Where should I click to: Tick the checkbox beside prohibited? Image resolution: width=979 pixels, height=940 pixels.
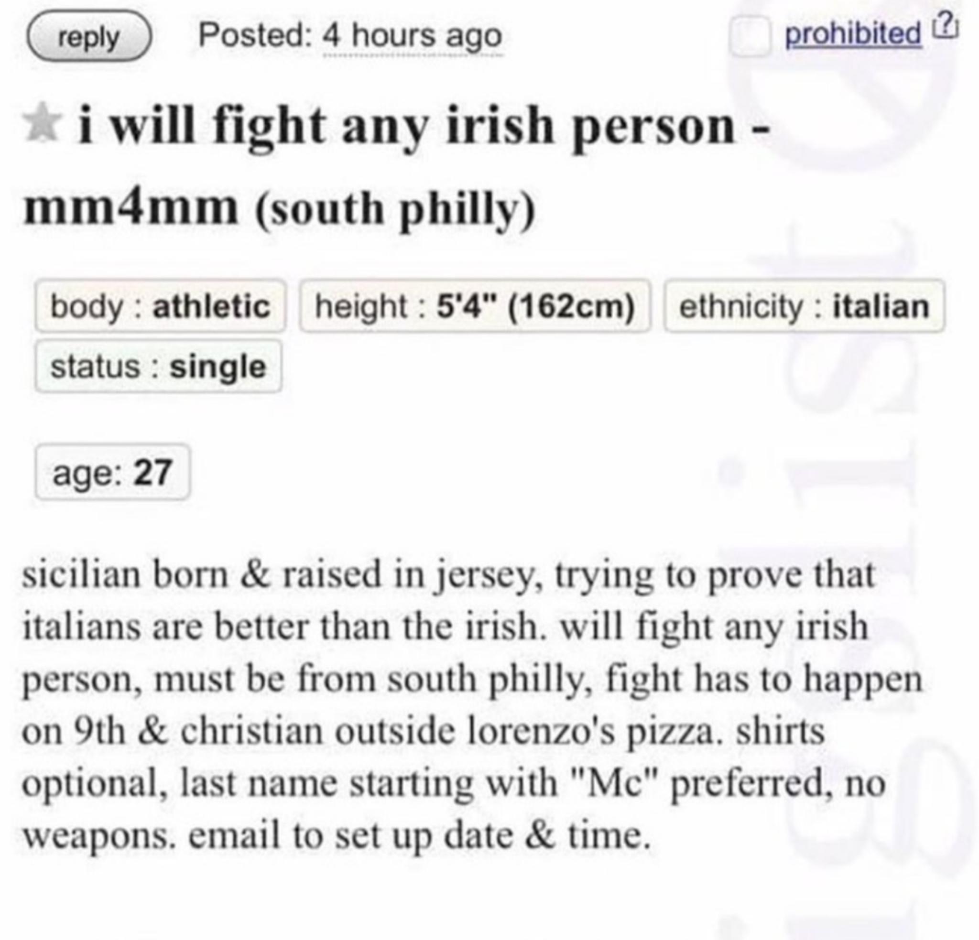tap(749, 35)
